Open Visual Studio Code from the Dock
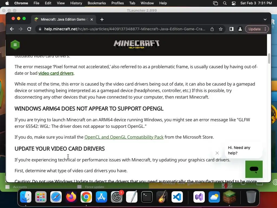 [177, 197]
